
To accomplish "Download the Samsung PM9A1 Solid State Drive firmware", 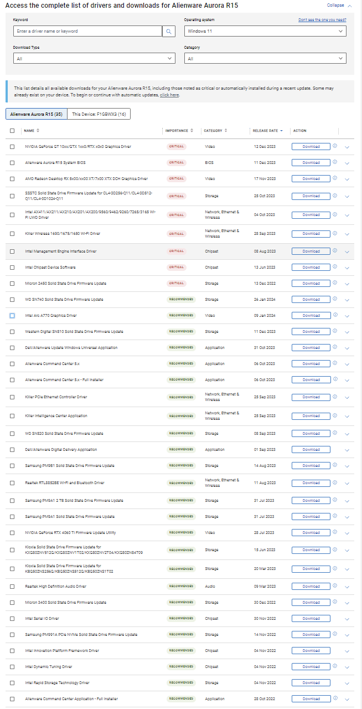I will (x=311, y=516).
